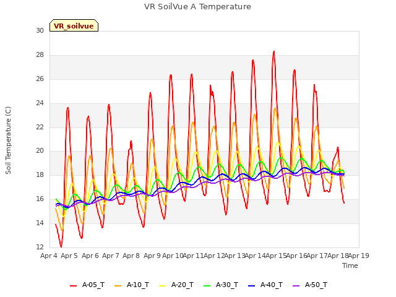Click the A-10_T legend label
The width and height of the screenshot is (396, 297).
tap(137, 285)
